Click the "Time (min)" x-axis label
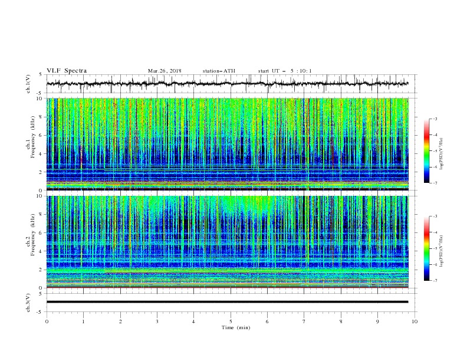This screenshot has width=467, height=361. tap(236, 327)
